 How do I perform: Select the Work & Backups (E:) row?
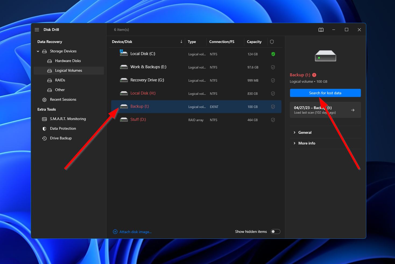[x=196, y=67]
